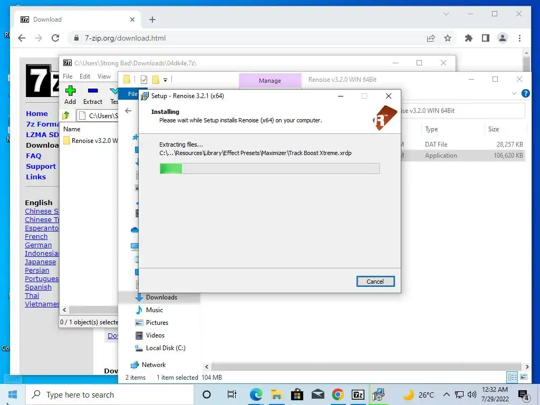Open the Chrome profile icon
540x405 pixels.
503,38
